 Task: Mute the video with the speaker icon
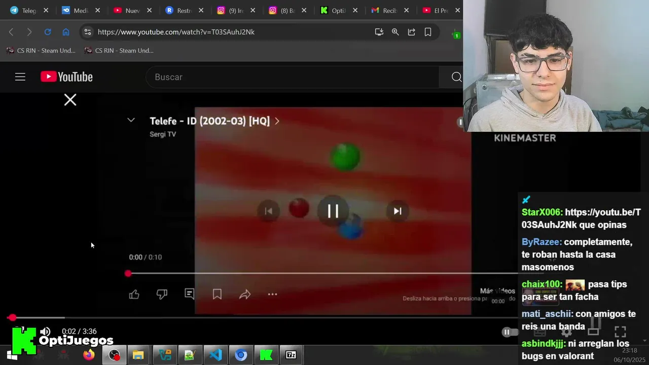point(45,332)
